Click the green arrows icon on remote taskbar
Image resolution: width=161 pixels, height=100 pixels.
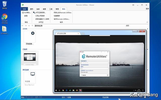click(x=70, y=90)
